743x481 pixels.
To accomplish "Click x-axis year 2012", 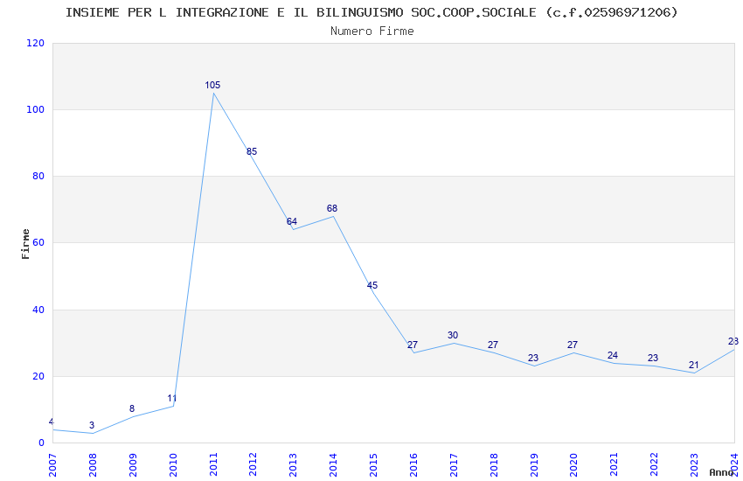I will pos(253,465).
